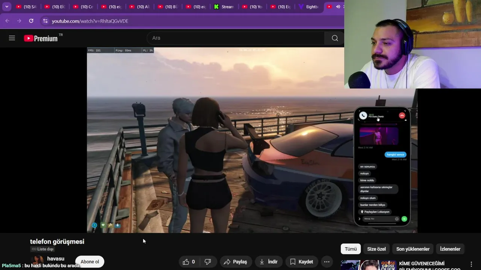
Task: Reload the page
Action: pyautogui.click(x=31, y=21)
